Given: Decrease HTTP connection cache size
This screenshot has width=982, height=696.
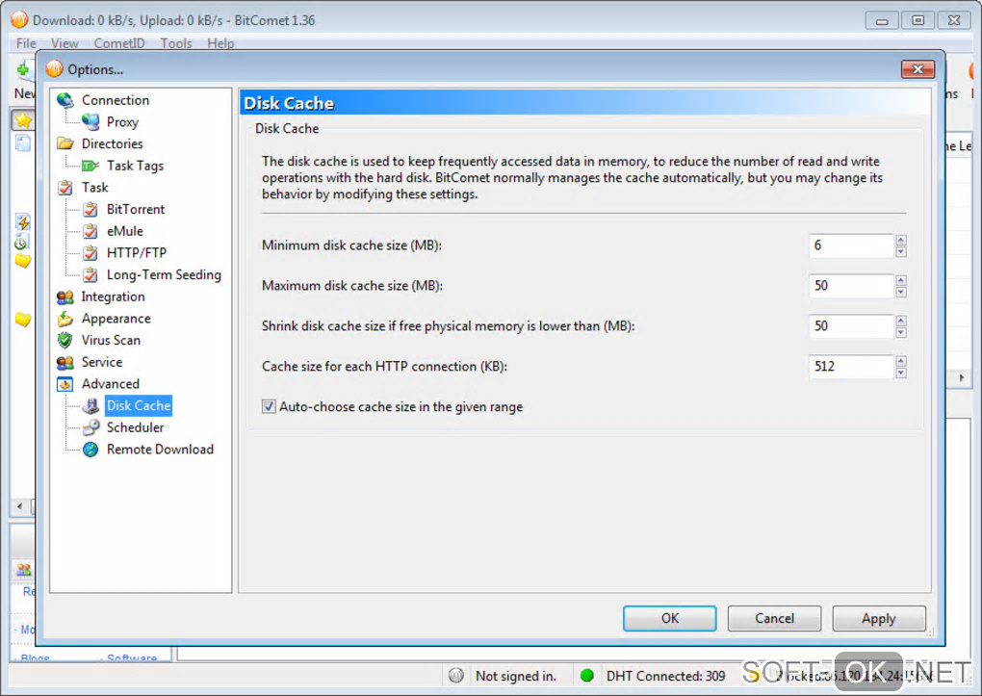Looking at the screenshot, I should point(901,373).
